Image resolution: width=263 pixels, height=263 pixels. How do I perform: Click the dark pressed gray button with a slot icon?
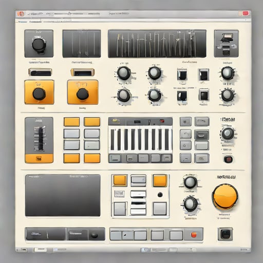[x=202, y=135]
